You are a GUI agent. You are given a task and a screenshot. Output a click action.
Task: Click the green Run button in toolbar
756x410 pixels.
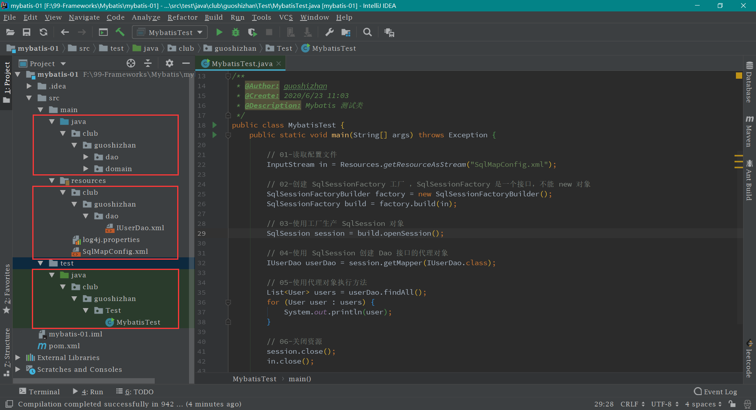click(x=219, y=32)
